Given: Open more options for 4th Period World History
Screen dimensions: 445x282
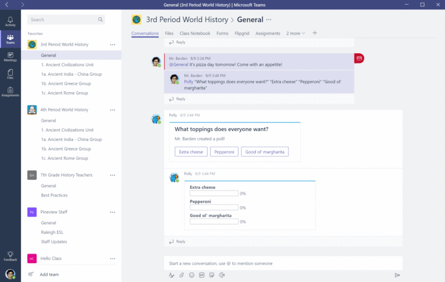Looking at the screenshot, I should (113, 110).
